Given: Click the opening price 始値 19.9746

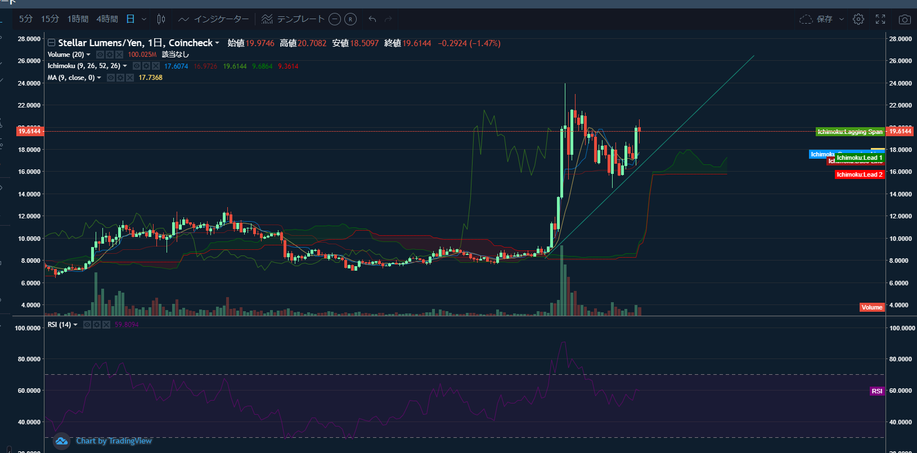Looking at the screenshot, I should click(251, 43).
